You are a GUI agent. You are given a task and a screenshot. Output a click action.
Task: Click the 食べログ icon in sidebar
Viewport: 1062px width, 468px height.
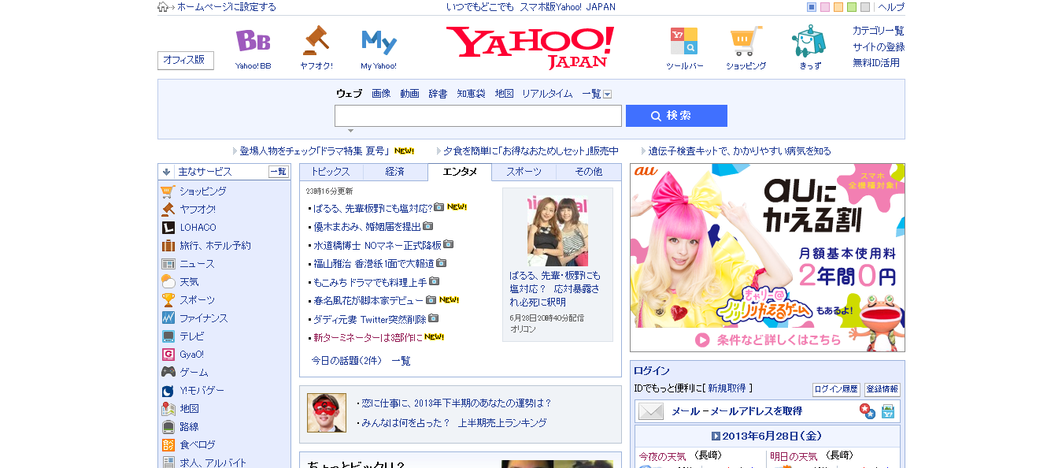tap(168, 445)
